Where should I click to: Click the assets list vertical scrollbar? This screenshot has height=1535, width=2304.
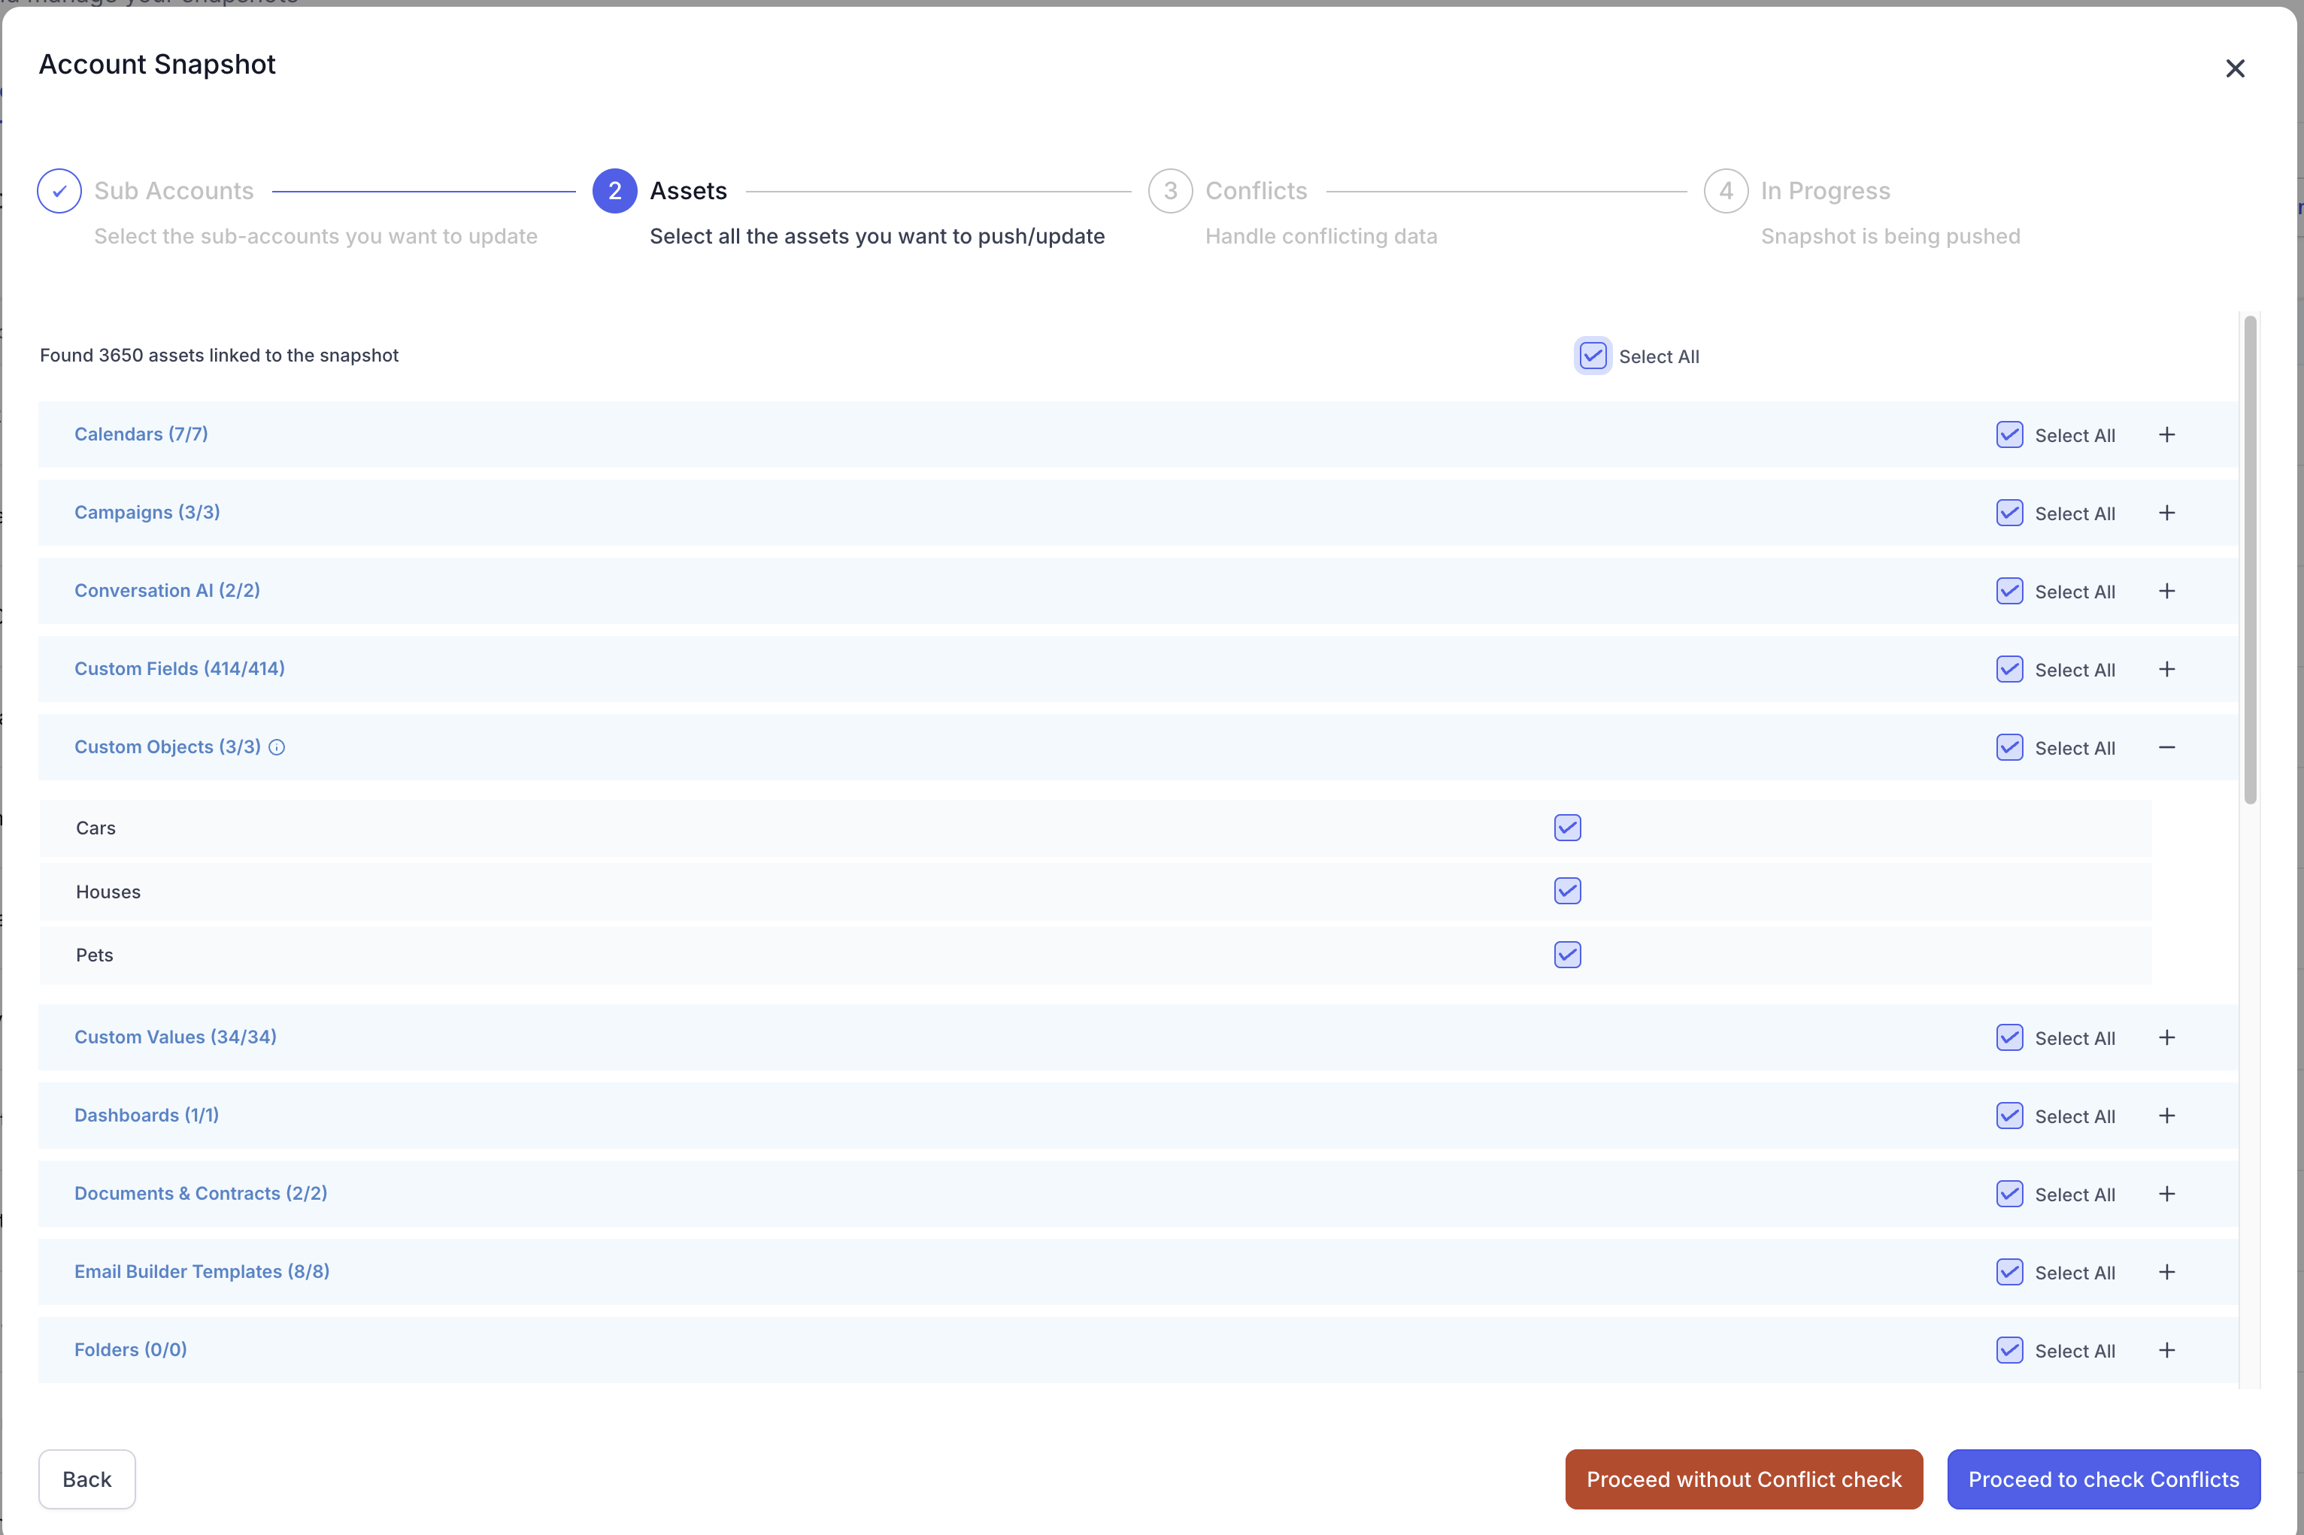(2250, 560)
